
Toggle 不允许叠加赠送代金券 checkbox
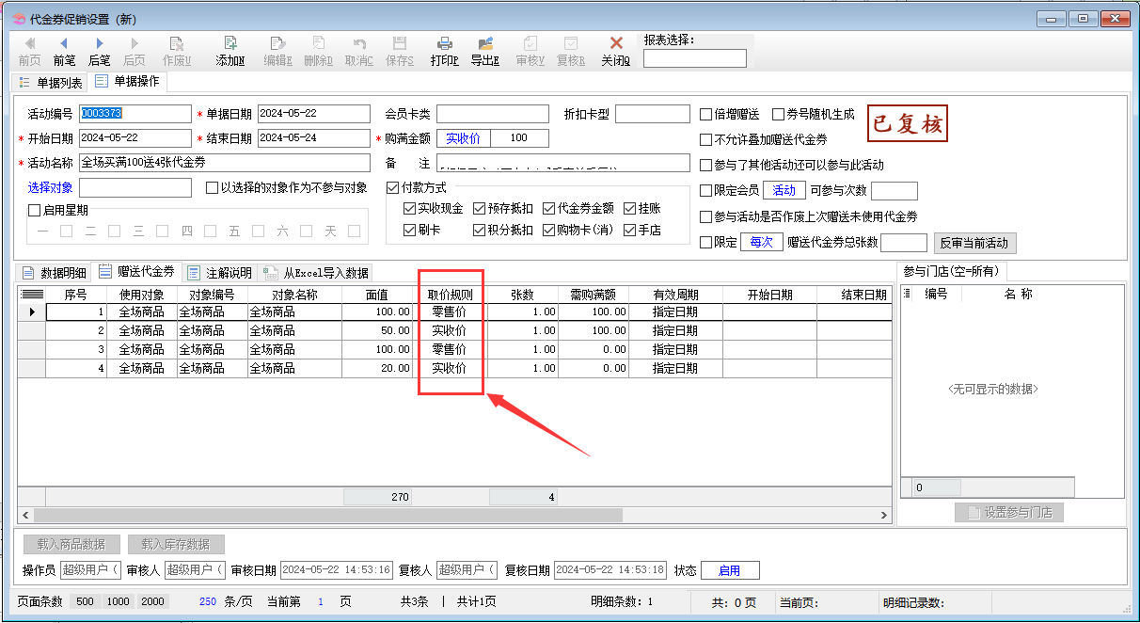706,139
